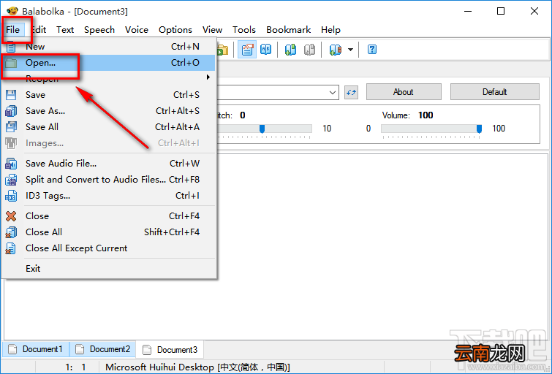Image resolution: width=552 pixels, height=374 pixels.
Task: Choose Open... from the File menu
Action: [x=109, y=63]
